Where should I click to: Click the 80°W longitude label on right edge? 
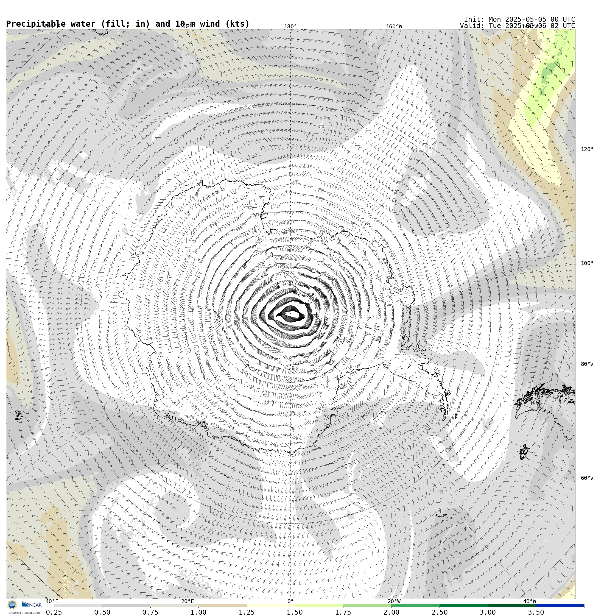click(587, 364)
